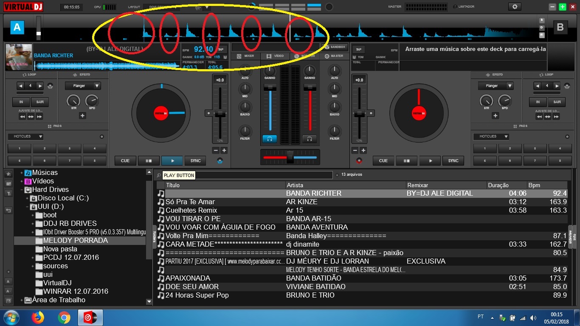
Task: Click left deck pitch slider handle
Action: coord(220,113)
